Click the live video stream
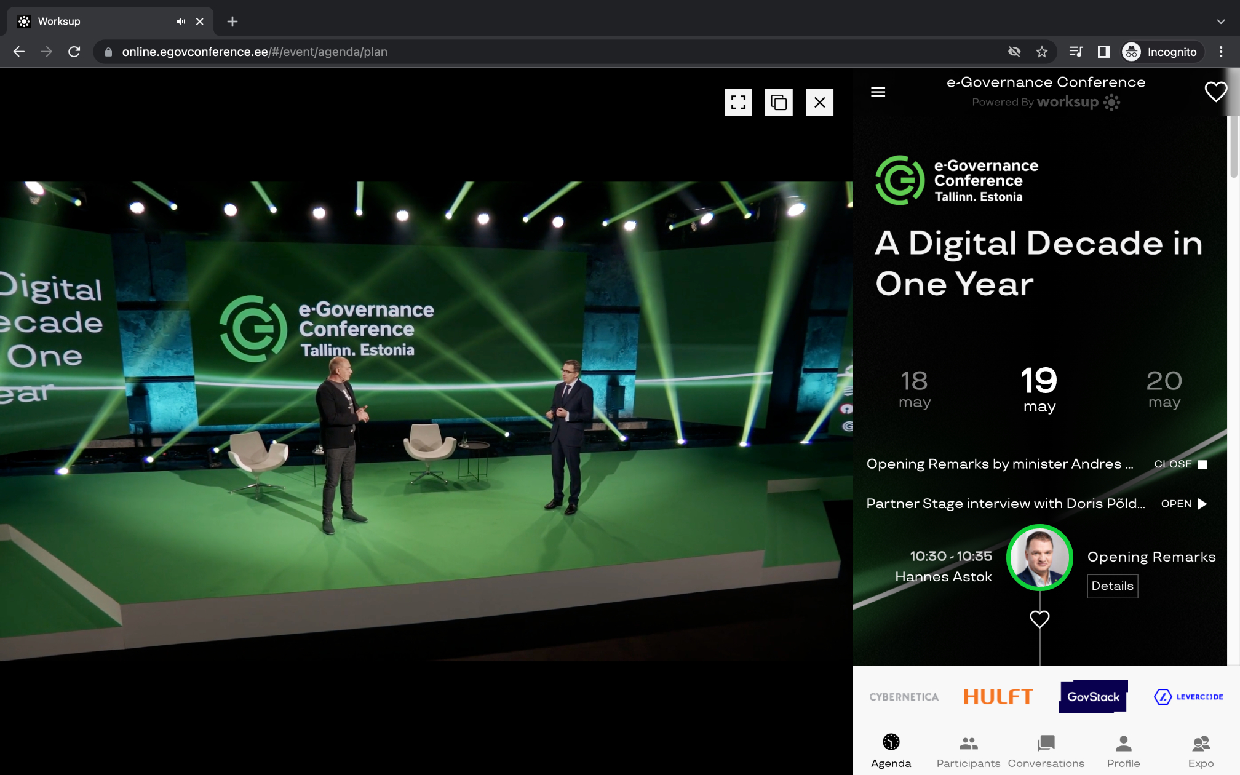 coord(426,421)
